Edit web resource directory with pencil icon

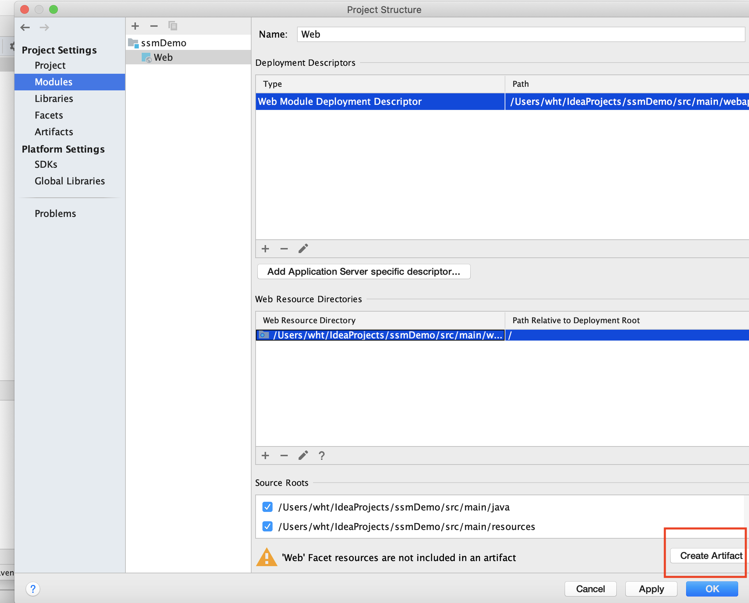point(303,456)
